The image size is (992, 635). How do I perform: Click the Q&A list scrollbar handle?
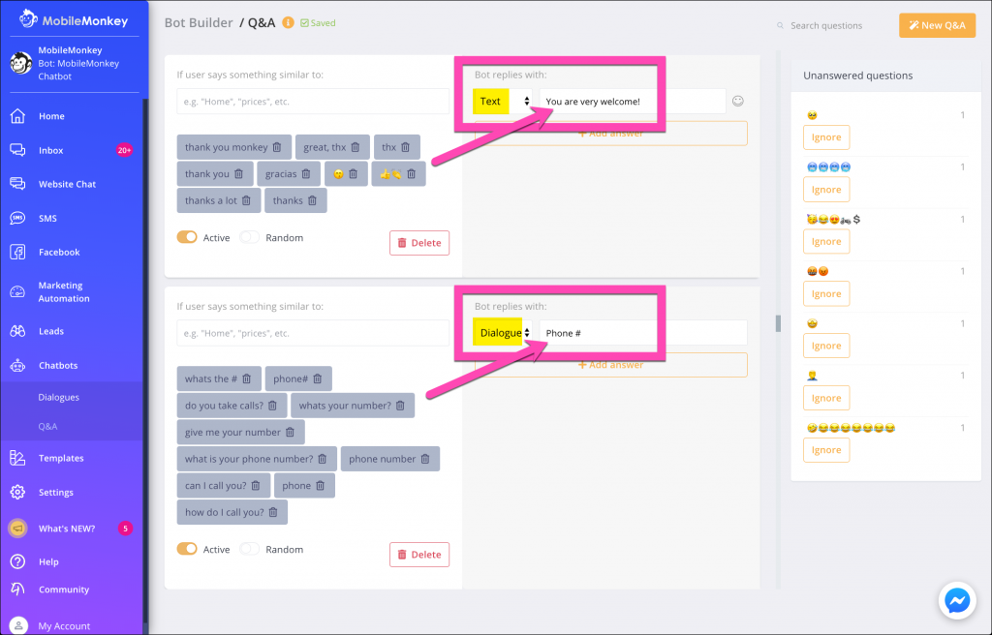pyautogui.click(x=778, y=323)
